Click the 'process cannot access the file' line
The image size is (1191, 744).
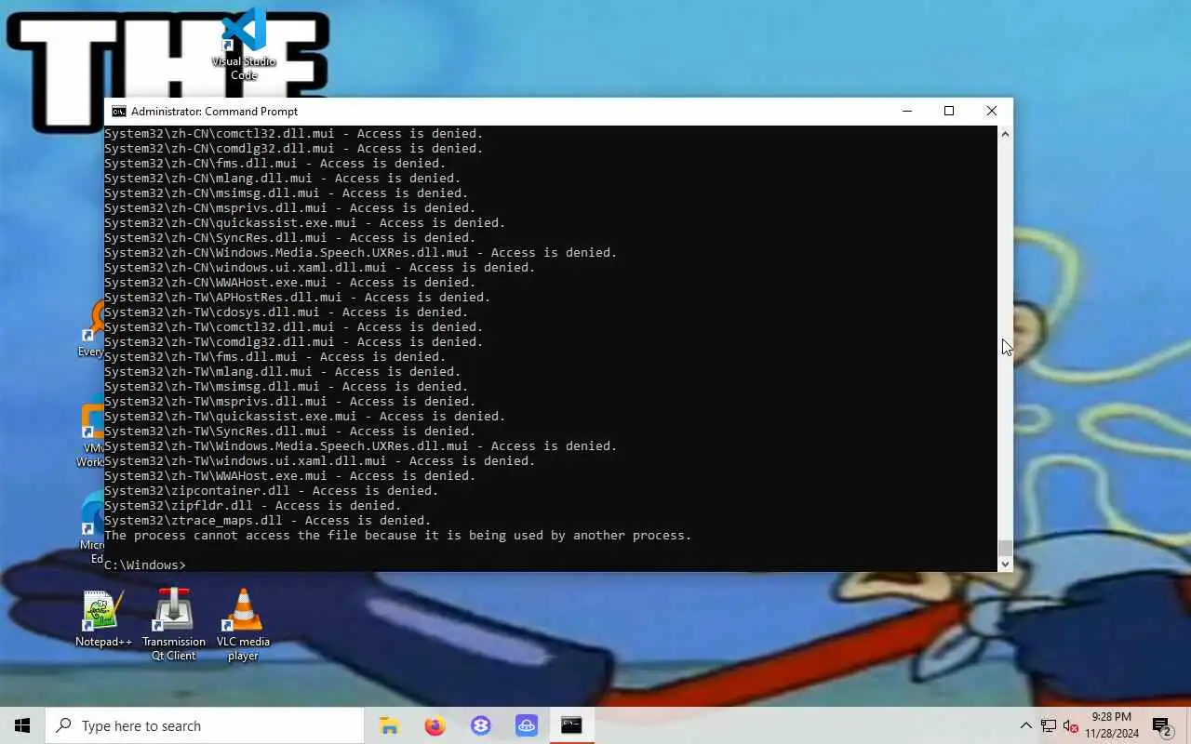pos(398,536)
